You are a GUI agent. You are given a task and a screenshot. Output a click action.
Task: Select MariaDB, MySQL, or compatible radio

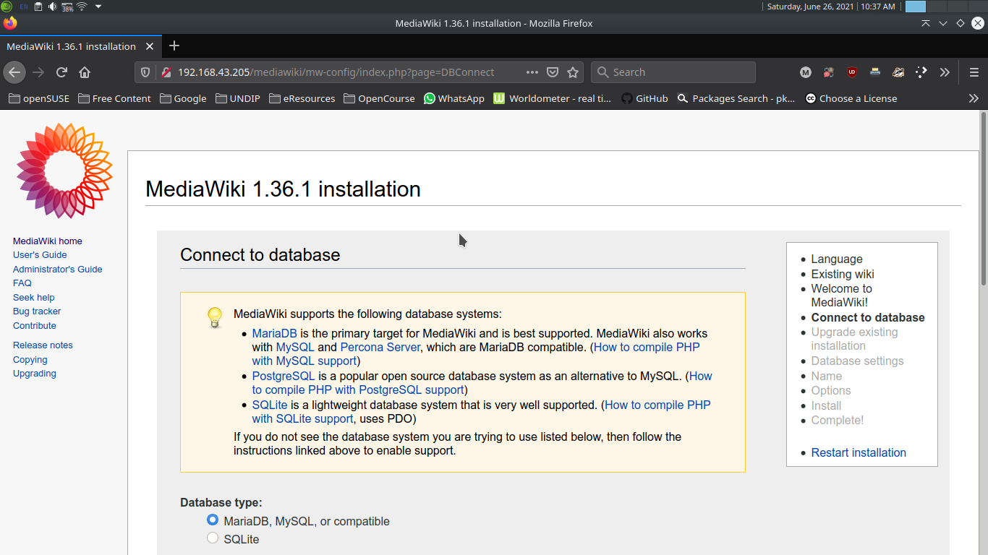point(213,520)
